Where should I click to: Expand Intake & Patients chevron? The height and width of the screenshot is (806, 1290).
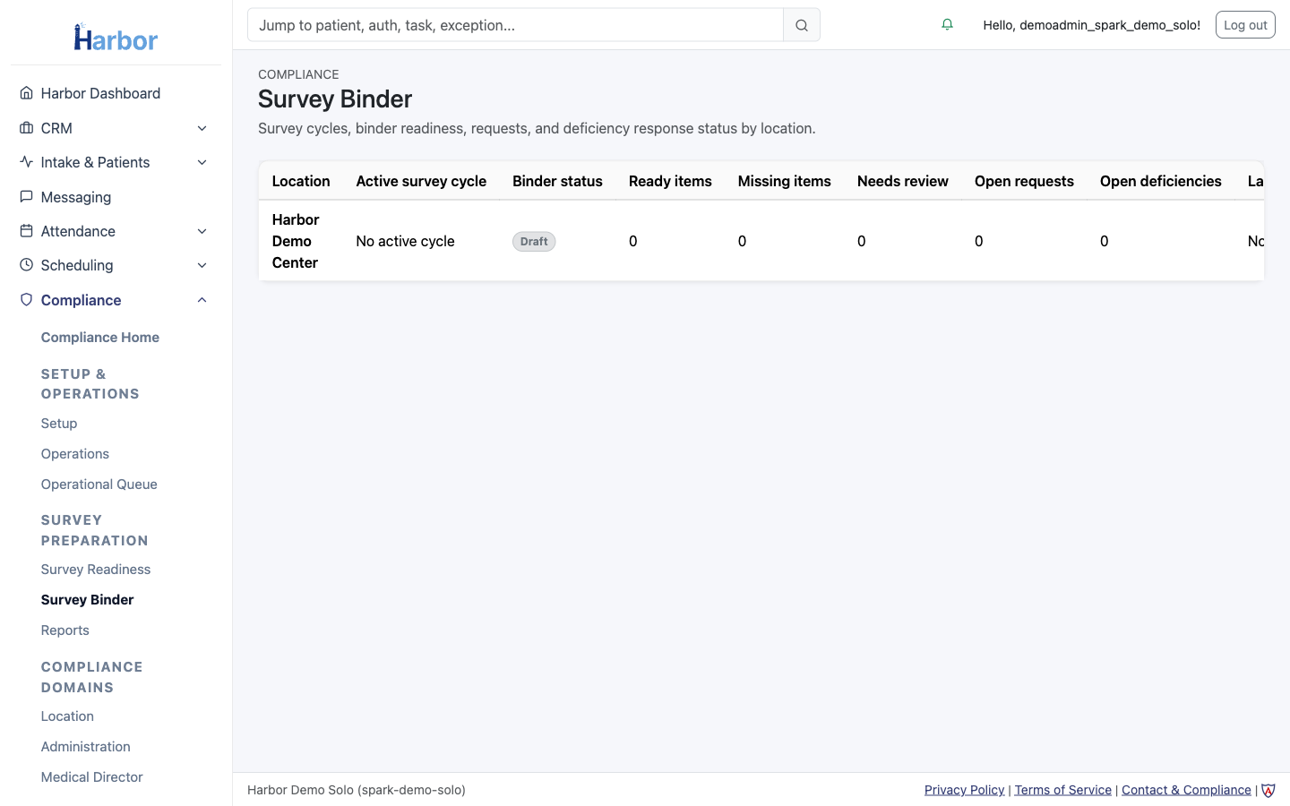click(202, 162)
